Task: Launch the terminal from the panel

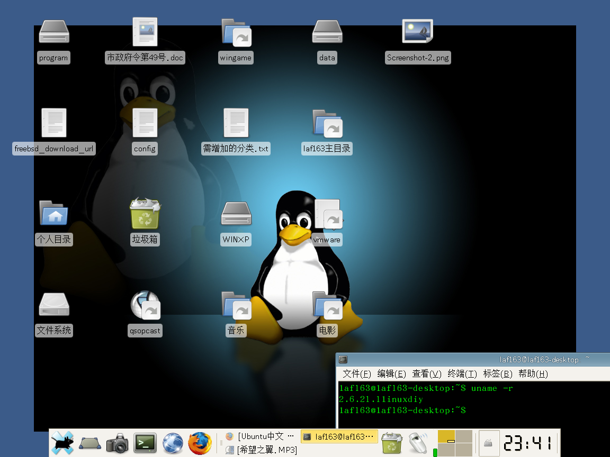Action: [x=145, y=443]
